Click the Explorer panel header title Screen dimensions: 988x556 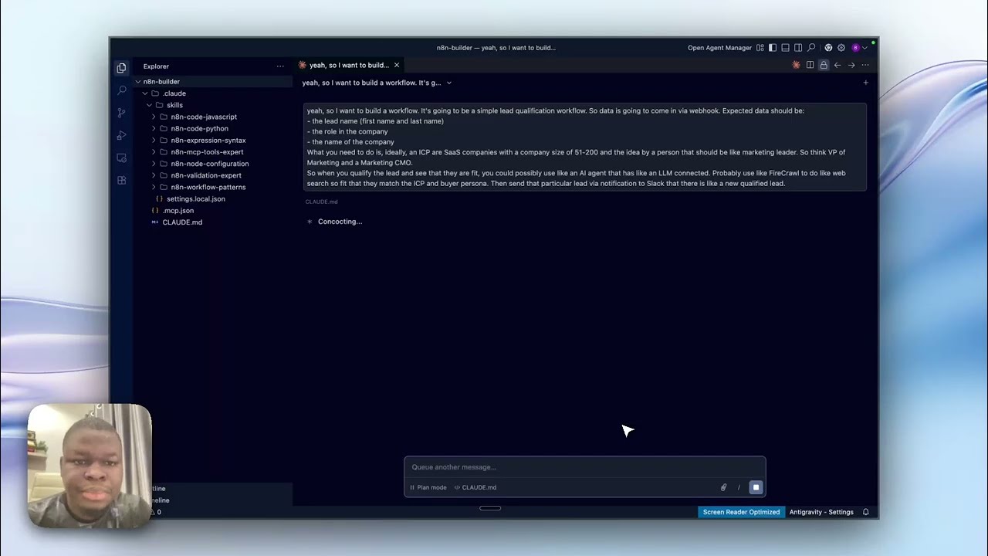click(x=156, y=66)
